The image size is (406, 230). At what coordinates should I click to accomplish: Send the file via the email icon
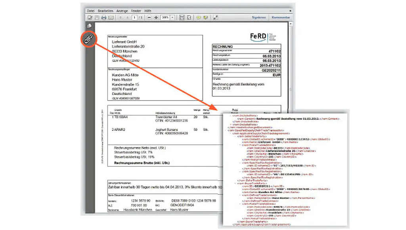tap(111, 17)
